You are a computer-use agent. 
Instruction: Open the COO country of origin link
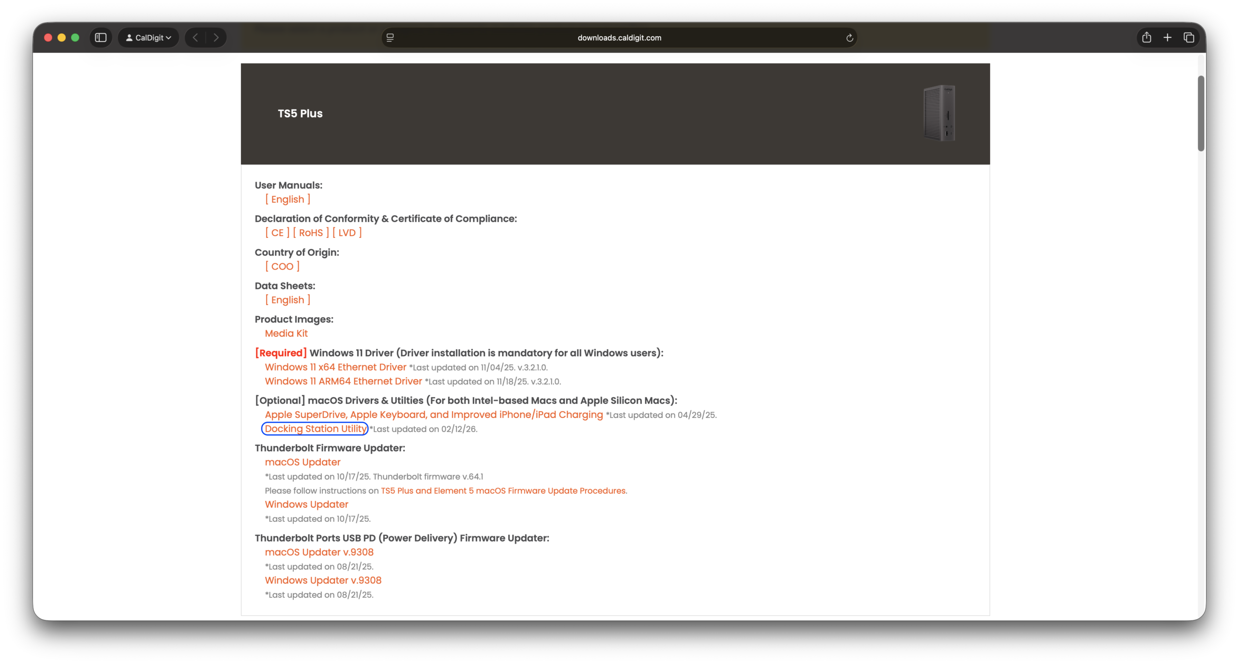click(x=282, y=266)
